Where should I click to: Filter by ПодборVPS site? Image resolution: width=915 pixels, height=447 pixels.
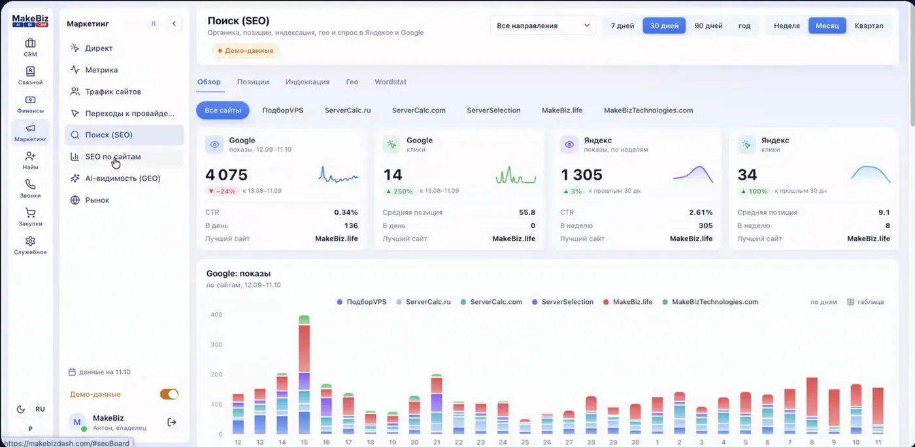click(282, 110)
